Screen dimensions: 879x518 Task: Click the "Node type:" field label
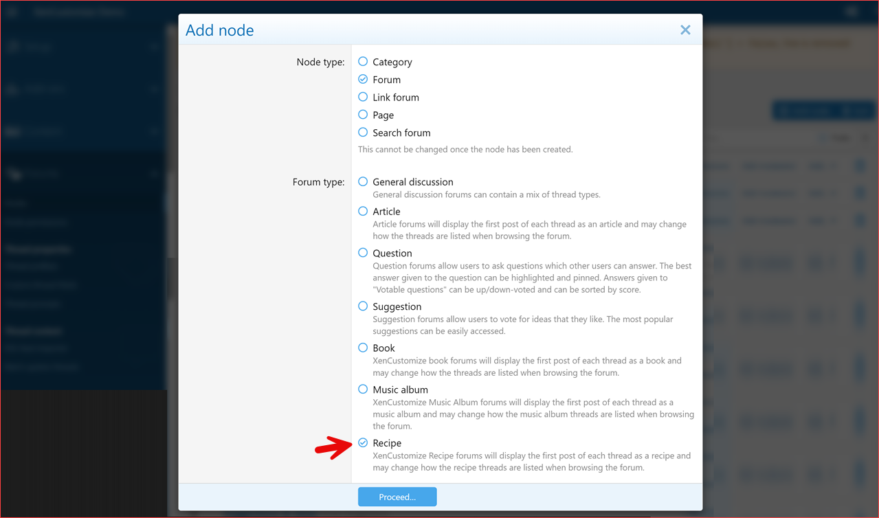[320, 63]
